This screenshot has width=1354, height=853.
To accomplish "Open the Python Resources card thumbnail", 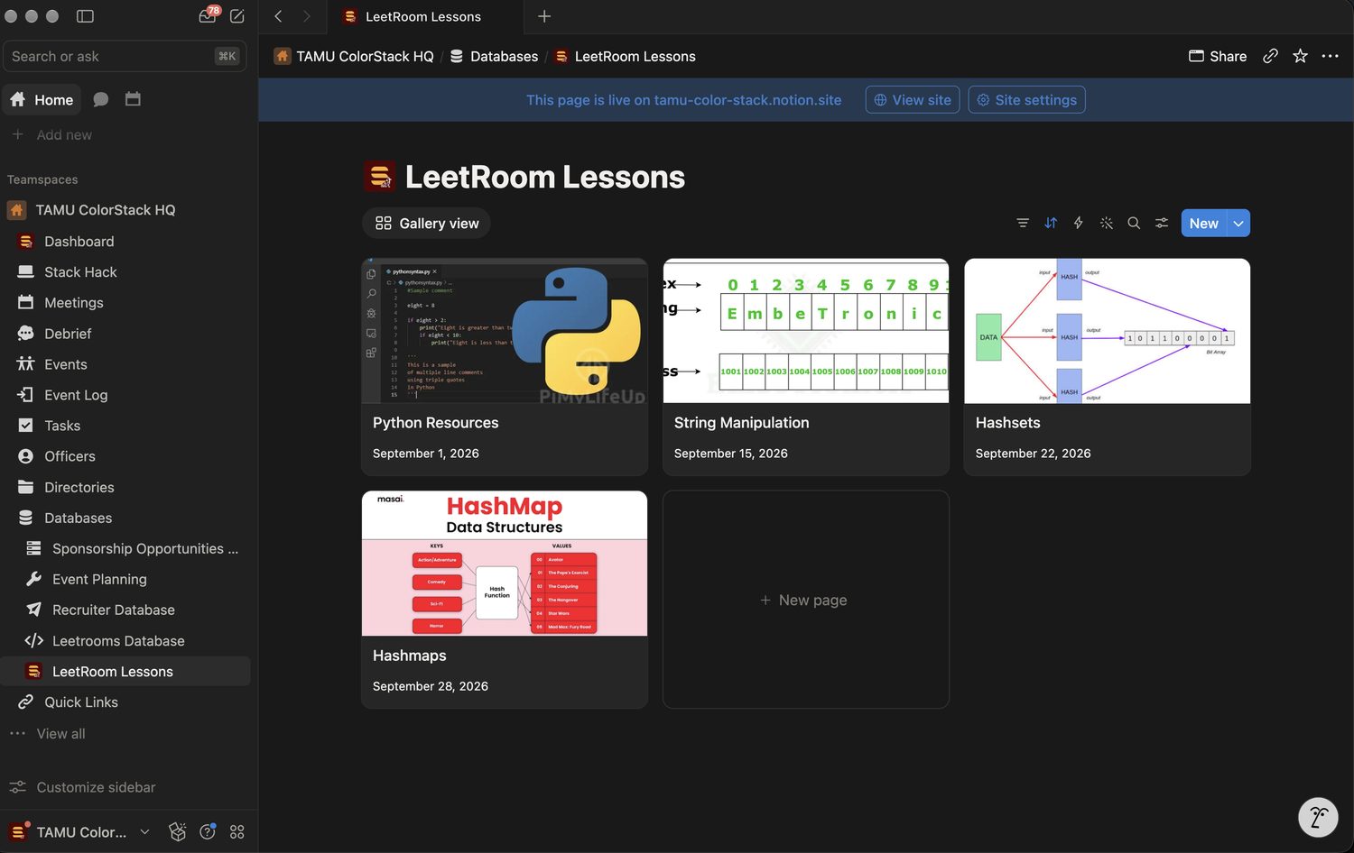I will pyautogui.click(x=505, y=331).
